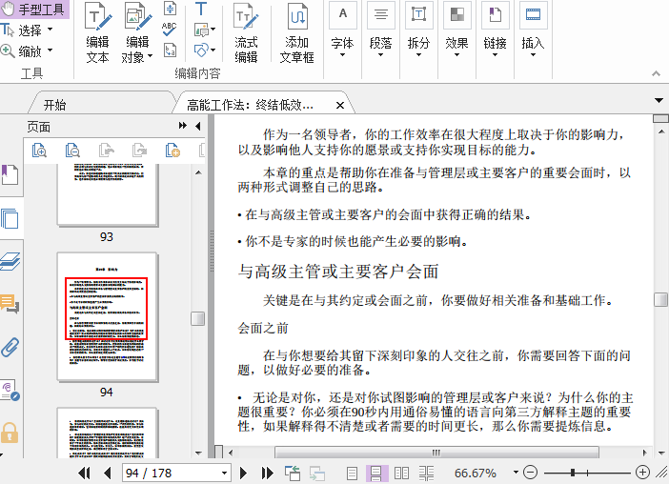Open the Select (选择) tool dropdown
The width and height of the screenshot is (669, 484).
tap(50, 30)
